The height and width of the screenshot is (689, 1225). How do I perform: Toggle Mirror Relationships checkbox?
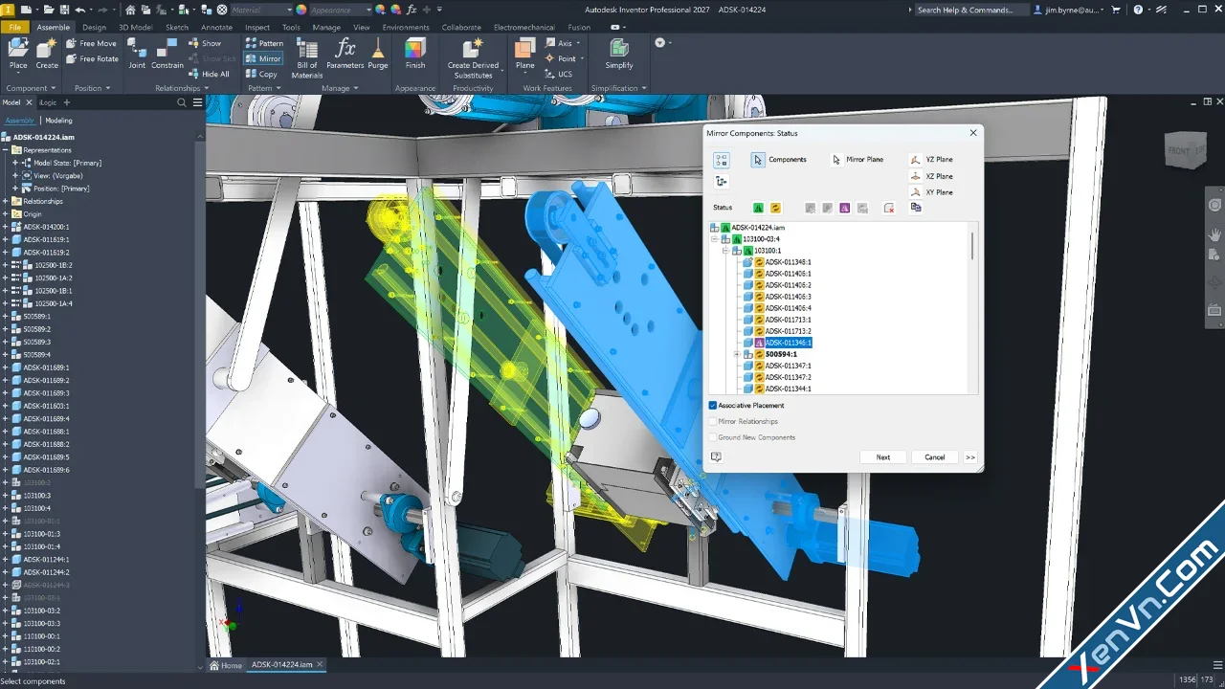click(713, 421)
